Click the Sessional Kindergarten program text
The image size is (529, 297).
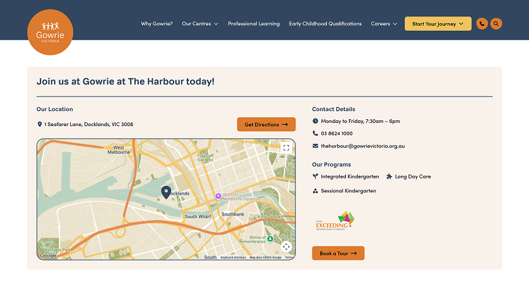pos(348,191)
